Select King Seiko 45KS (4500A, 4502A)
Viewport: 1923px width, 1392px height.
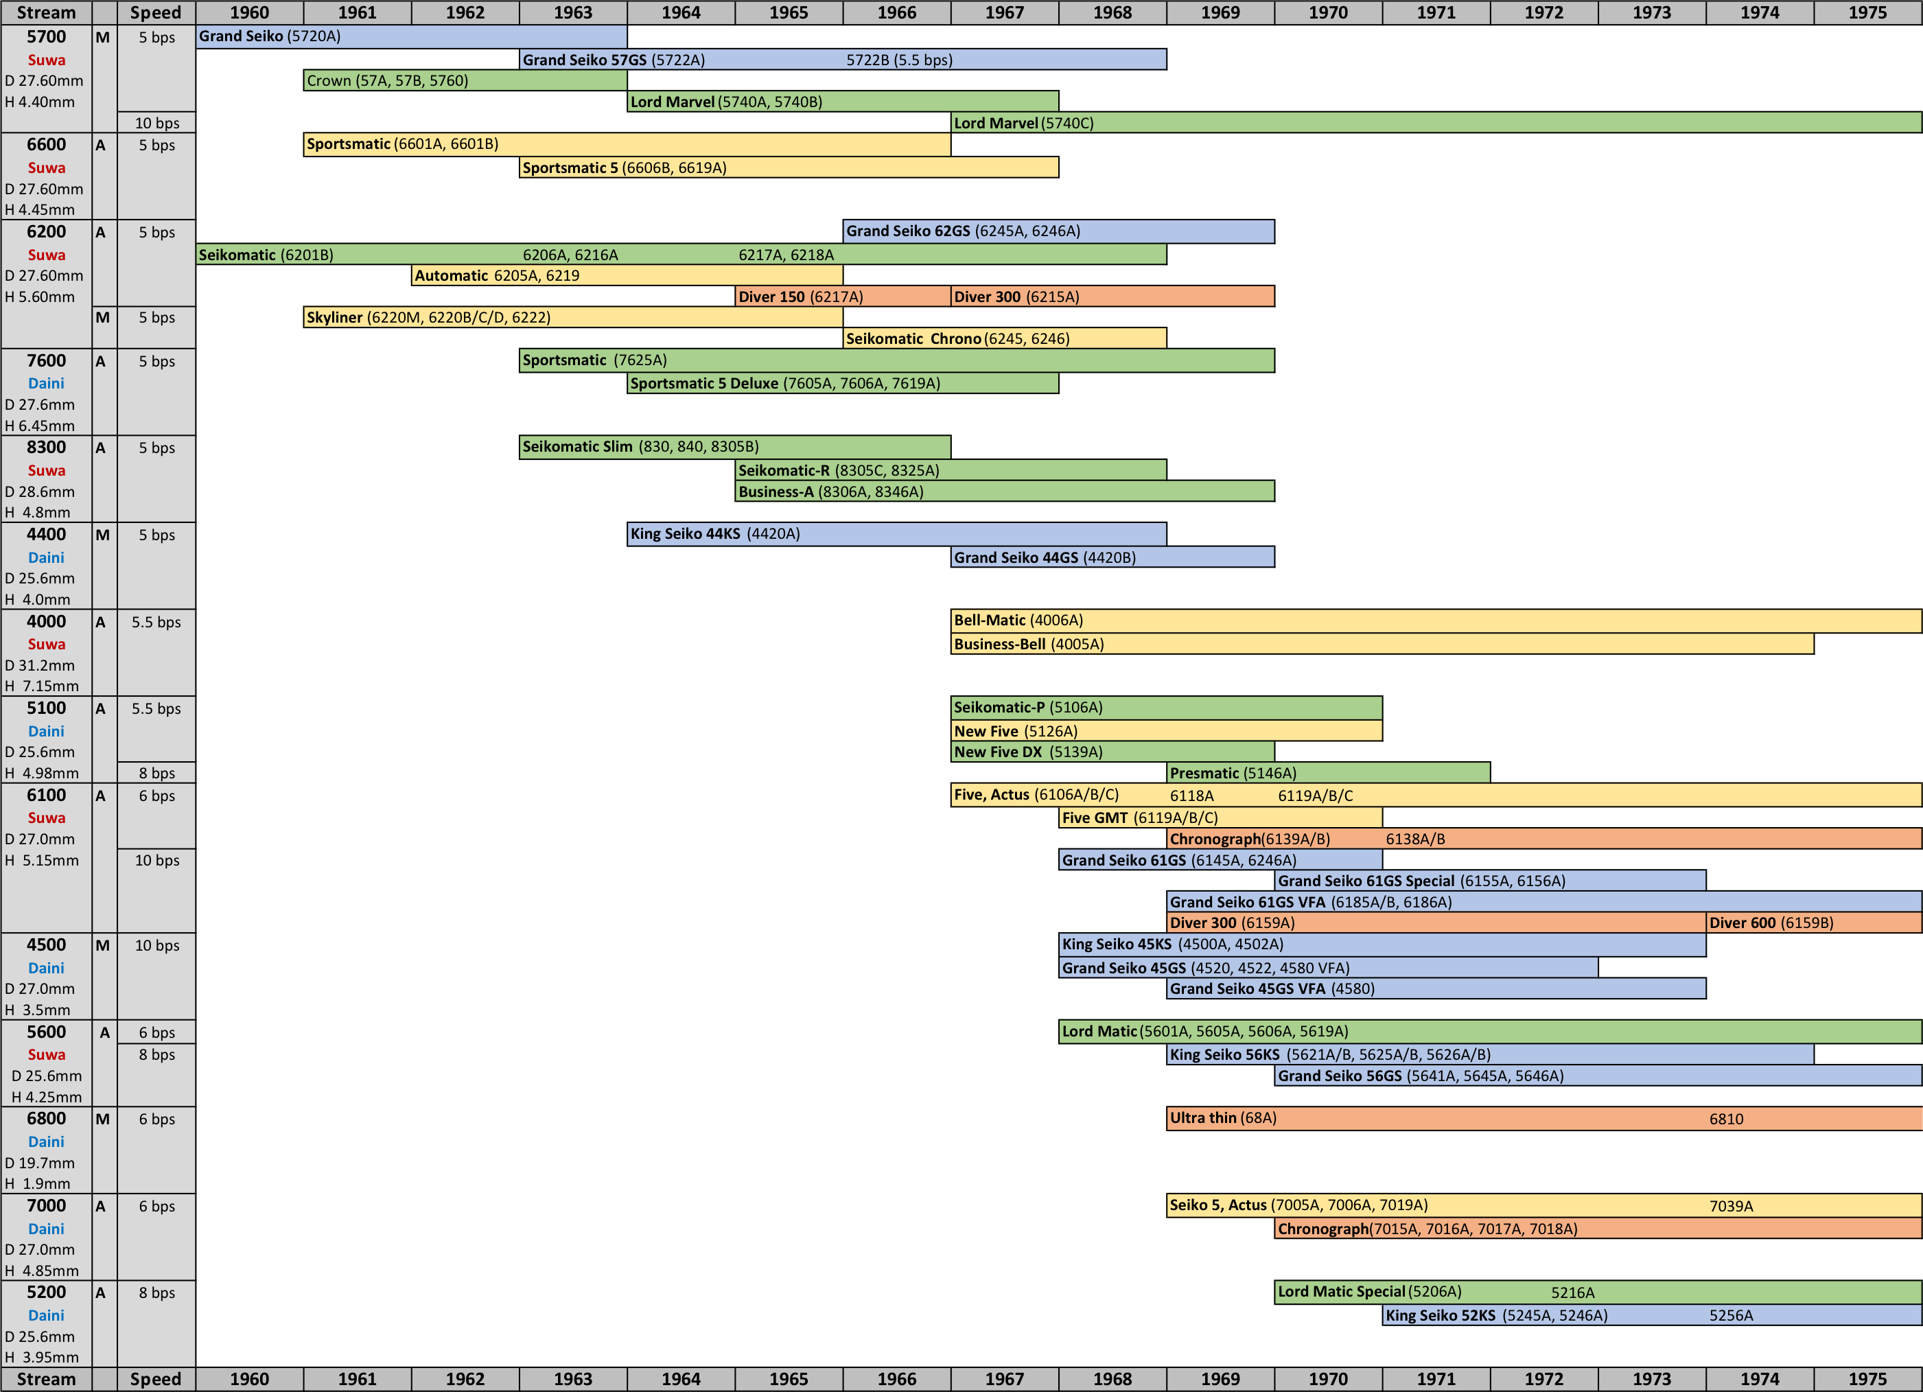click(1382, 944)
